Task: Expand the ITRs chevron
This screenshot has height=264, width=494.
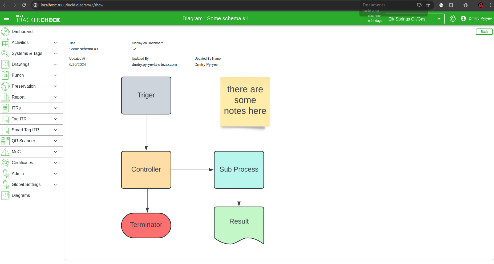Action: click(x=55, y=108)
